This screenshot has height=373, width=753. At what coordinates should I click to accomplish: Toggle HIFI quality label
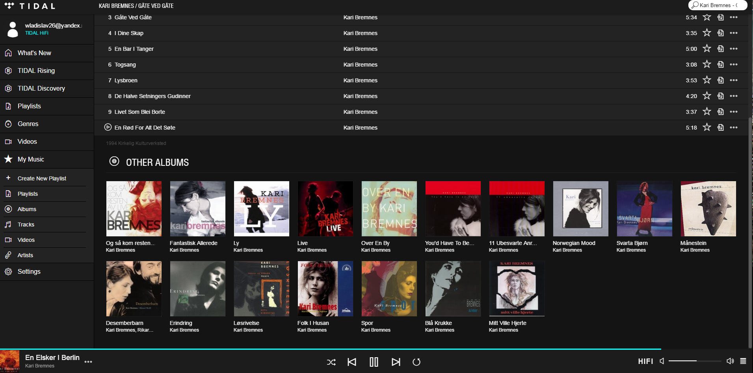pyautogui.click(x=645, y=361)
